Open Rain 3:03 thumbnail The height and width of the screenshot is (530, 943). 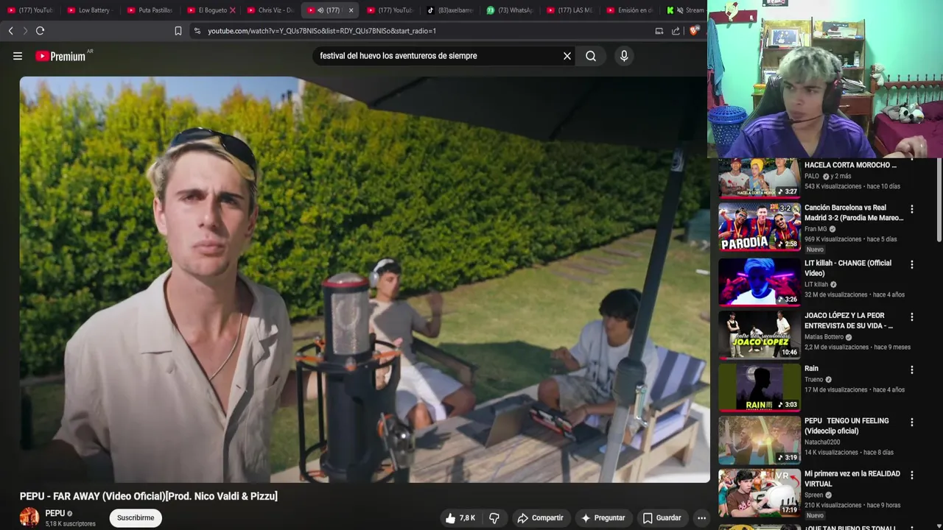[760, 387]
